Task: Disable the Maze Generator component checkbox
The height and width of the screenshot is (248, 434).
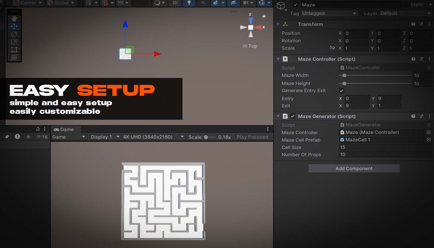Action: point(293,116)
